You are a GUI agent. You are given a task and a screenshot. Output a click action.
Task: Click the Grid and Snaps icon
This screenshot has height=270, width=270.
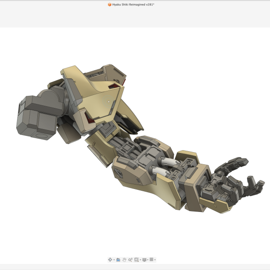pos(151,260)
